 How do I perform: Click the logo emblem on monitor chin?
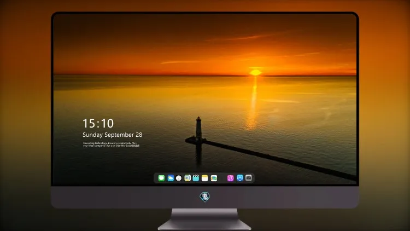(x=205, y=197)
